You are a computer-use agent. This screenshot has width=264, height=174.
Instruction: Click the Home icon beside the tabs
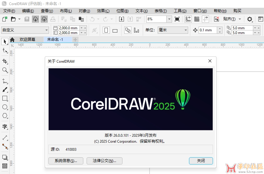pos(12,40)
